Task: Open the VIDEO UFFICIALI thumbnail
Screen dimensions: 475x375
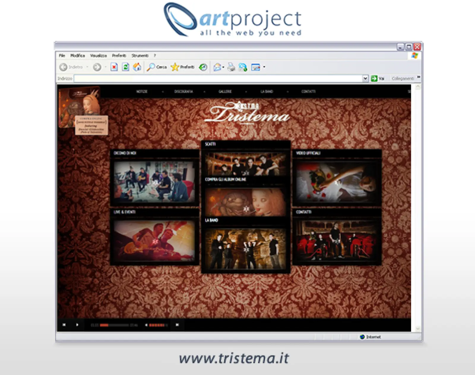Action: (337, 182)
